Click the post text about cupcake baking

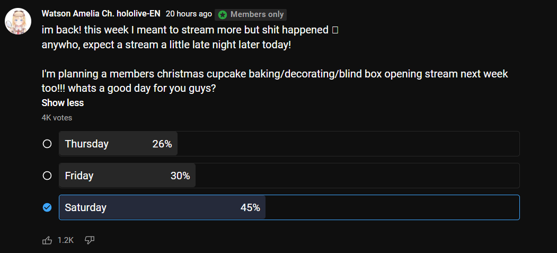tap(275, 81)
